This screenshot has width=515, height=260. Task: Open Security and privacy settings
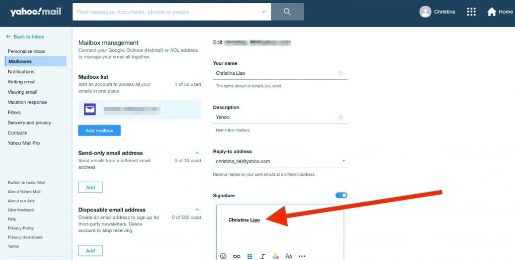[29, 122]
